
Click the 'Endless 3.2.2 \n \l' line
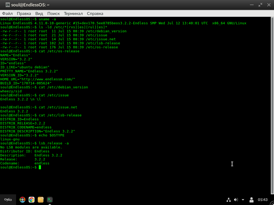click(x=21, y=99)
